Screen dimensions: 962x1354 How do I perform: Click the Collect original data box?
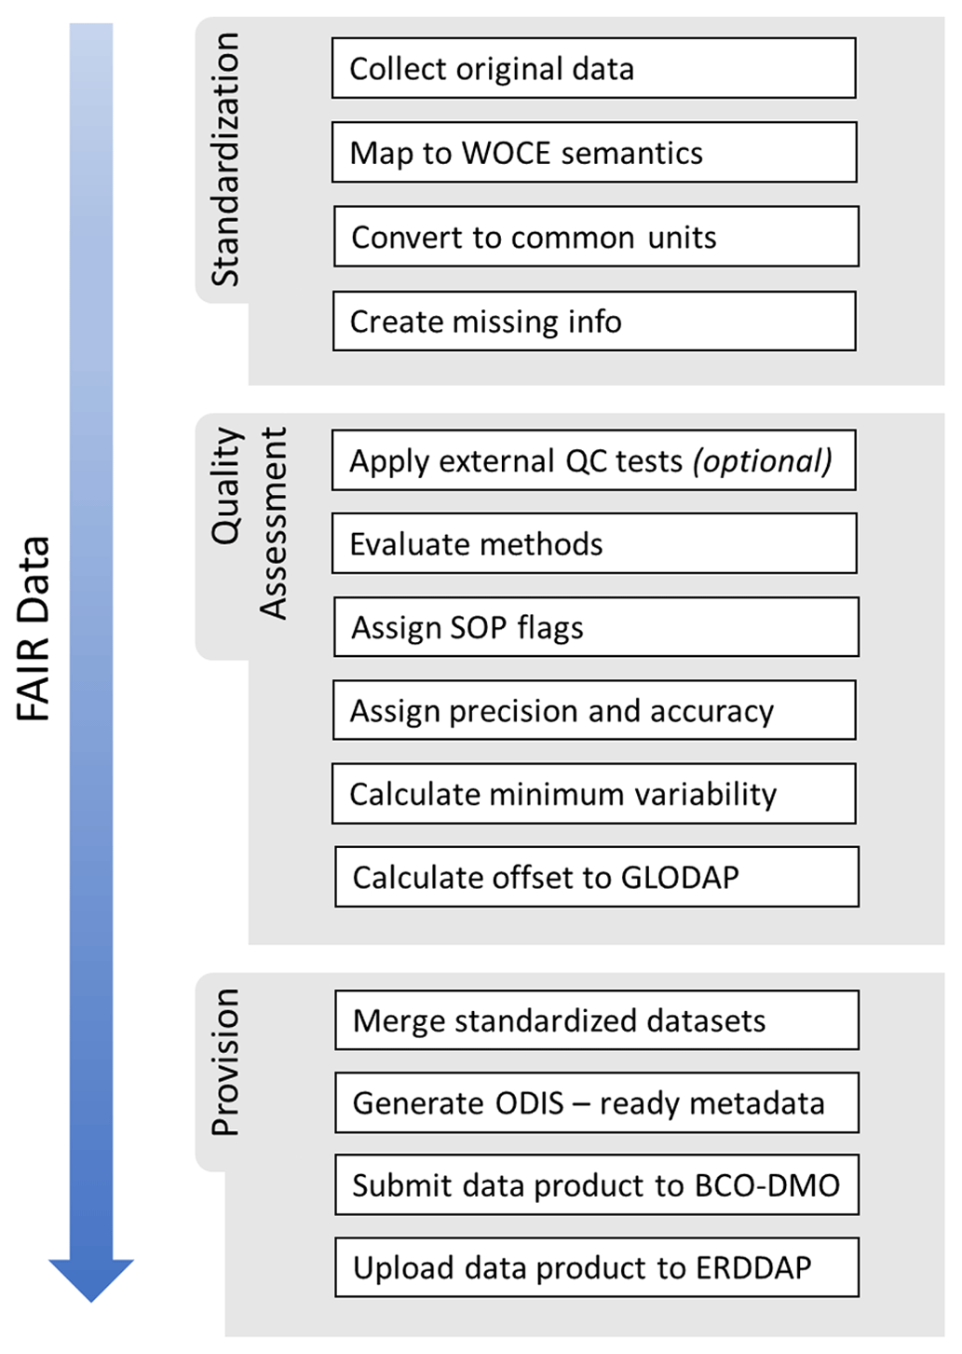pos(593,68)
